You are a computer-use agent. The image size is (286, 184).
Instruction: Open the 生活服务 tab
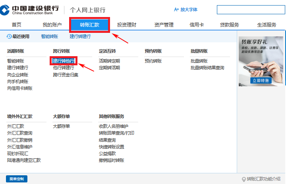267,25
